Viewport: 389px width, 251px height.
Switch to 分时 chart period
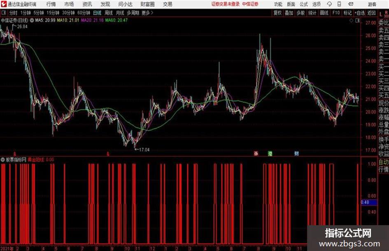(13, 13)
